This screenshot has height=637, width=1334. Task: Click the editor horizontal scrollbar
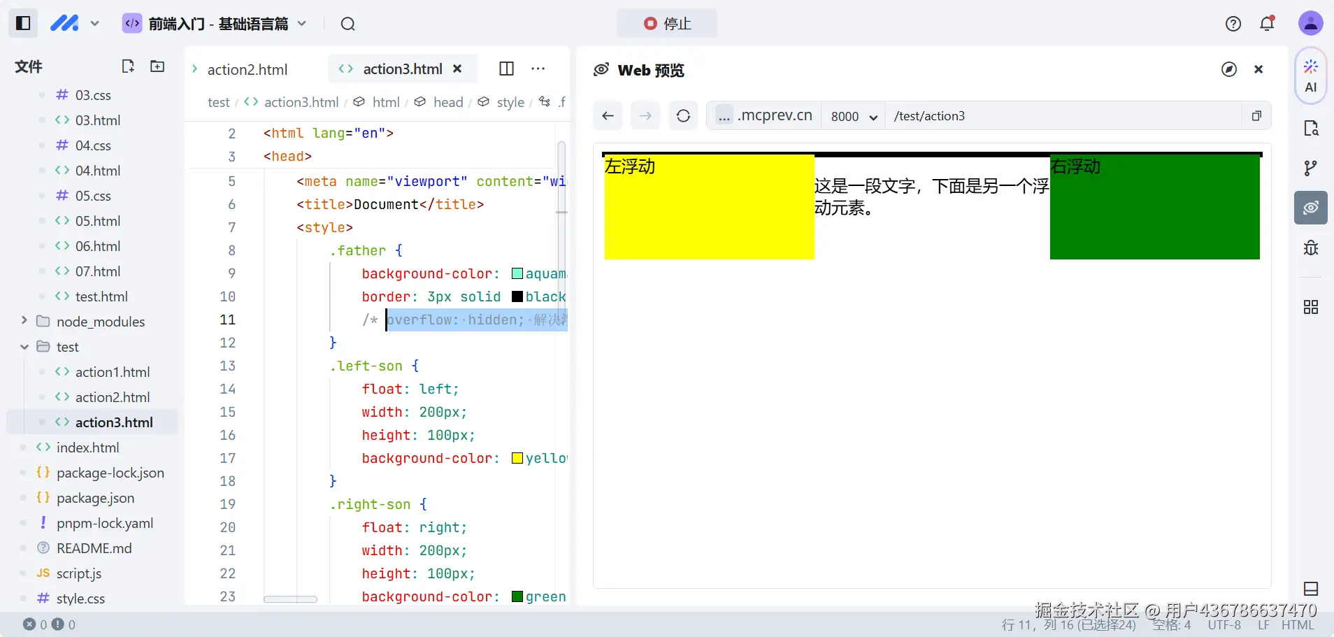pos(290,599)
